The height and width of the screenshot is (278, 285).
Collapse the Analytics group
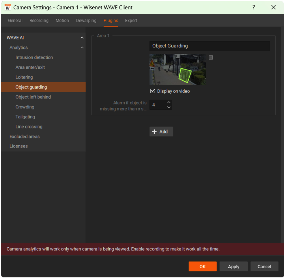coord(82,48)
